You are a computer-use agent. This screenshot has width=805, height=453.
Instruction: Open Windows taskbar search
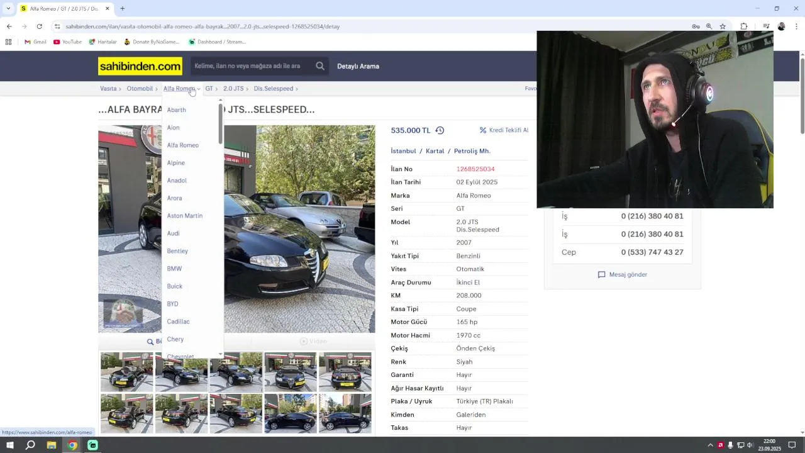pos(30,445)
